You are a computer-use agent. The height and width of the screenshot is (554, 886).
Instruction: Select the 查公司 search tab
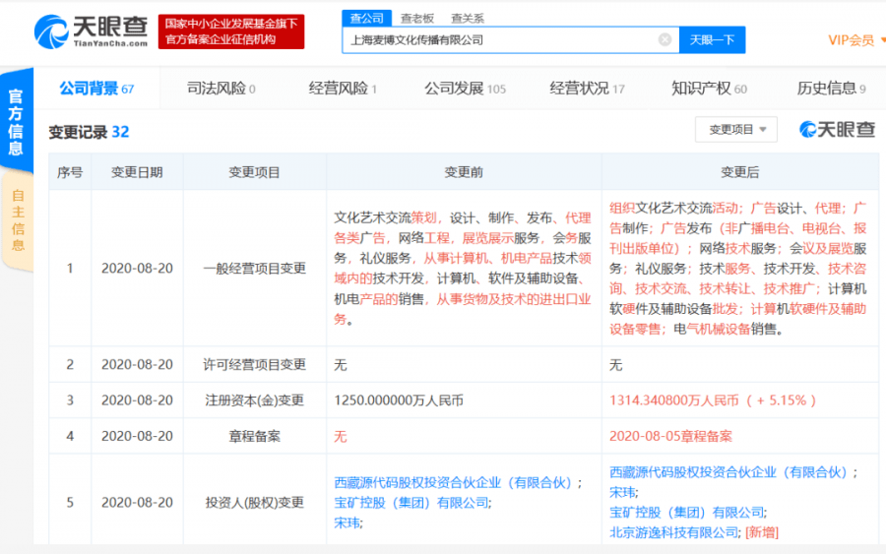367,18
